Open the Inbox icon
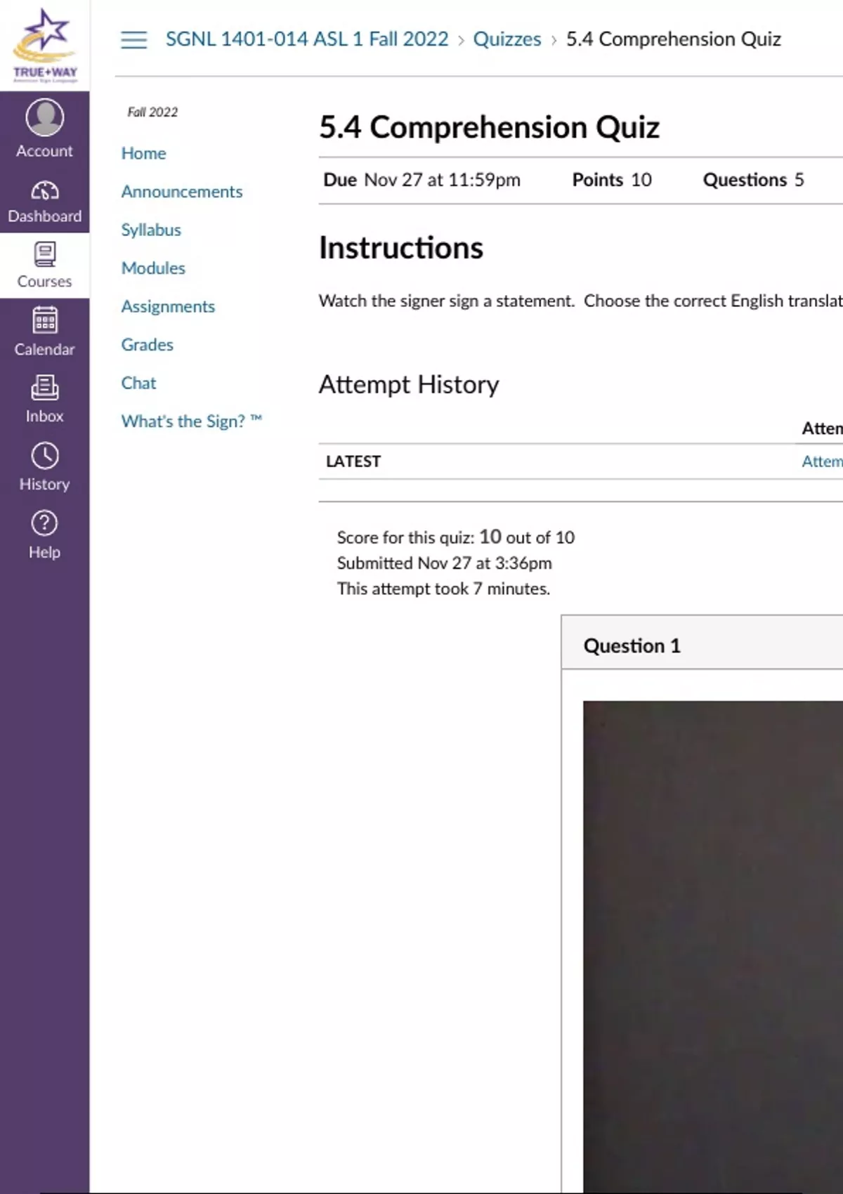This screenshot has width=843, height=1194. (x=44, y=388)
